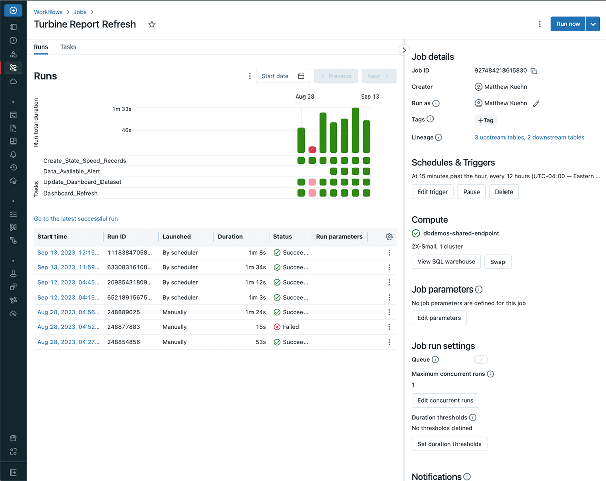606x481 pixels.
Task: Collapse the job details side panel
Action: 404,50
